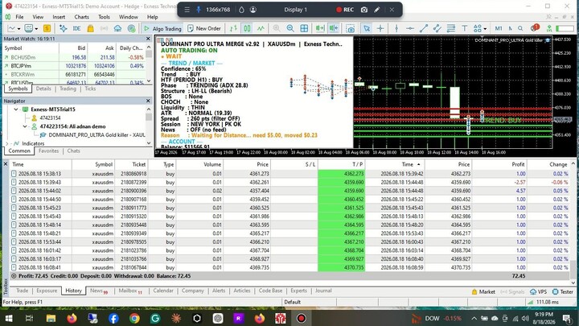Open the Charts menu

(81, 17)
